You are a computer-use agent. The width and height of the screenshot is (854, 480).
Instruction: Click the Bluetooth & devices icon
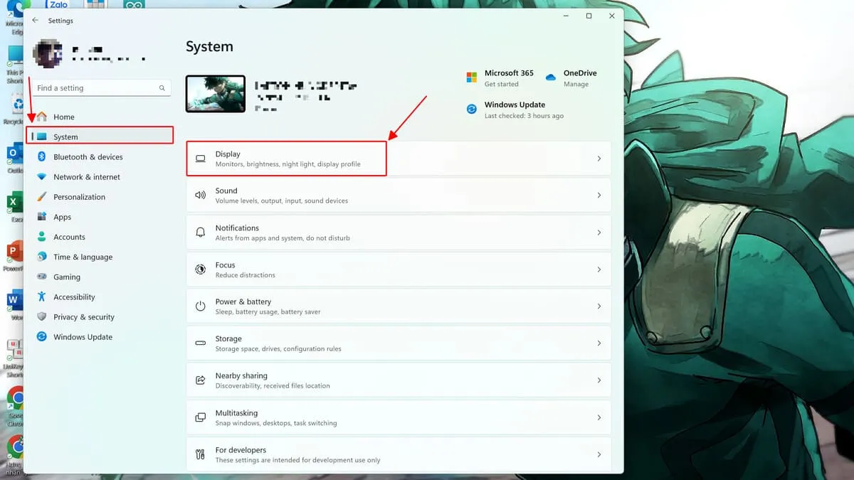(x=41, y=157)
